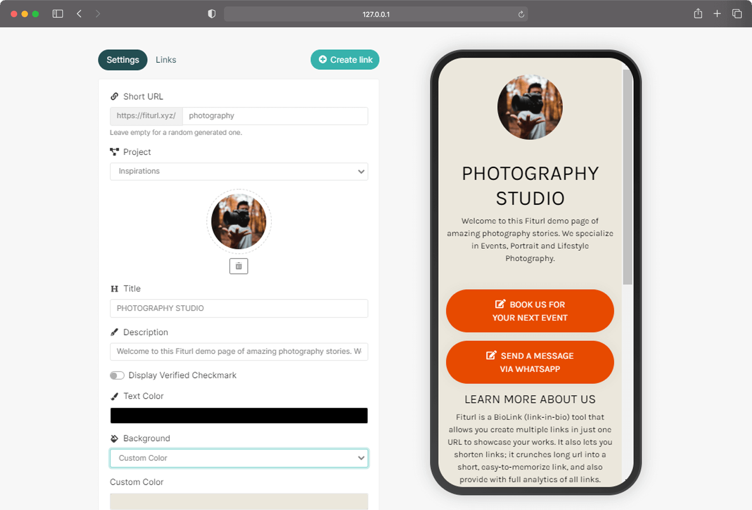
Task: Select the Settings tab
Action: 122,60
